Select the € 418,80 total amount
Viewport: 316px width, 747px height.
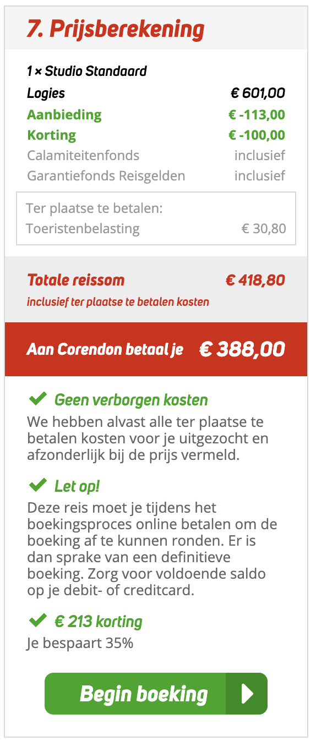255,280
